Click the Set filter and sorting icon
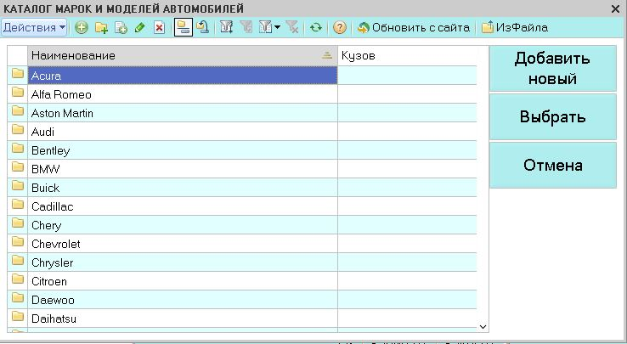 coord(226,27)
